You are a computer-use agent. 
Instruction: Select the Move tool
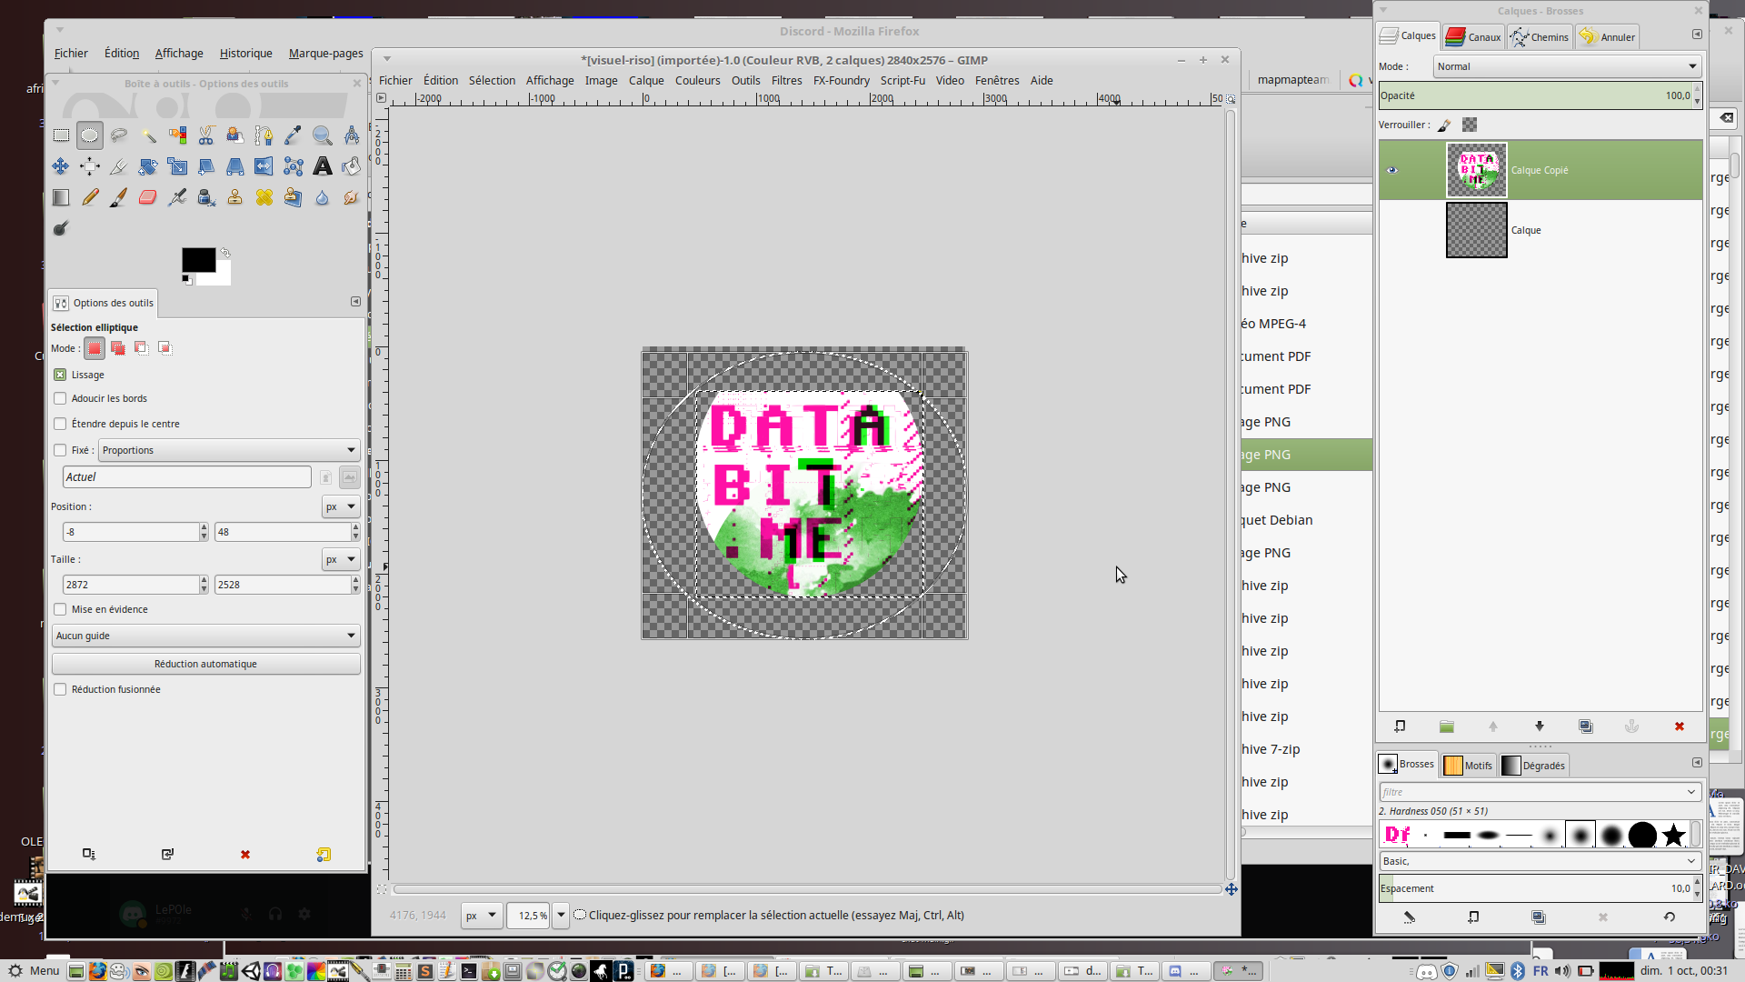click(x=61, y=166)
